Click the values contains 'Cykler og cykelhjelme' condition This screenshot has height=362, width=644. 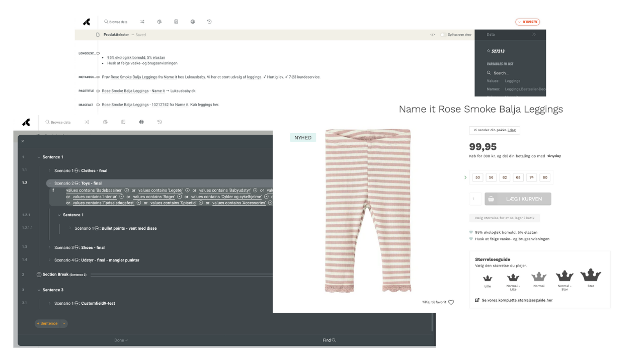(x=226, y=197)
